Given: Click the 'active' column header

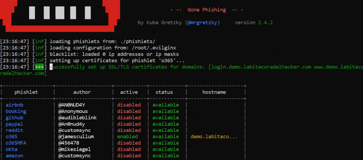Looking at the screenshot, I should click(129, 92).
